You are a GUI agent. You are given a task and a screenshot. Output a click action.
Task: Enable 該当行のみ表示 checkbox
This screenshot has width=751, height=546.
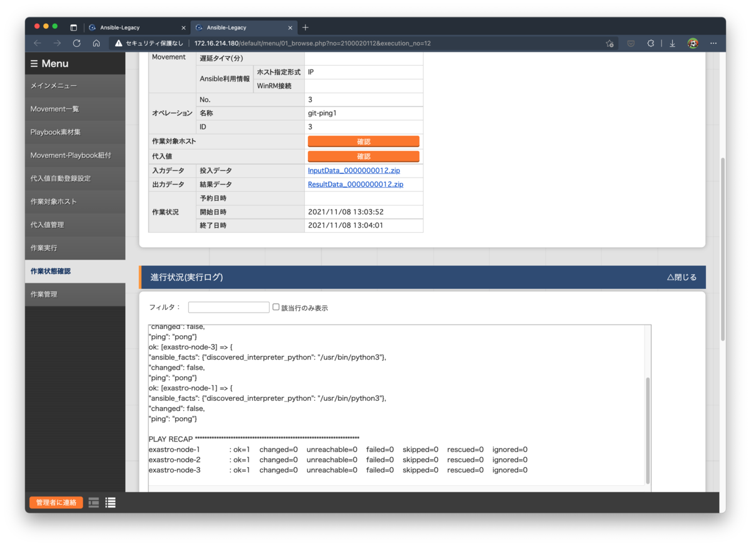pyautogui.click(x=276, y=307)
